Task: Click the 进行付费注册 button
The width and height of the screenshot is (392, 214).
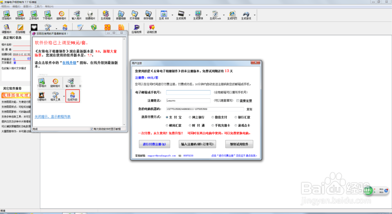Action: pyautogui.click(x=154, y=144)
